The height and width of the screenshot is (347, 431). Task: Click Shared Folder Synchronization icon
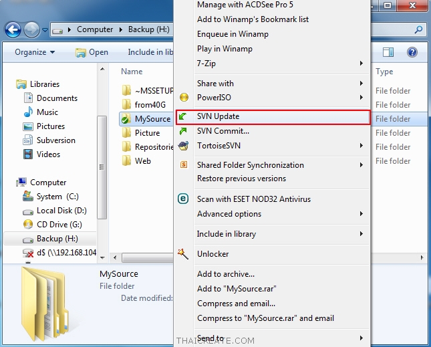(x=184, y=164)
